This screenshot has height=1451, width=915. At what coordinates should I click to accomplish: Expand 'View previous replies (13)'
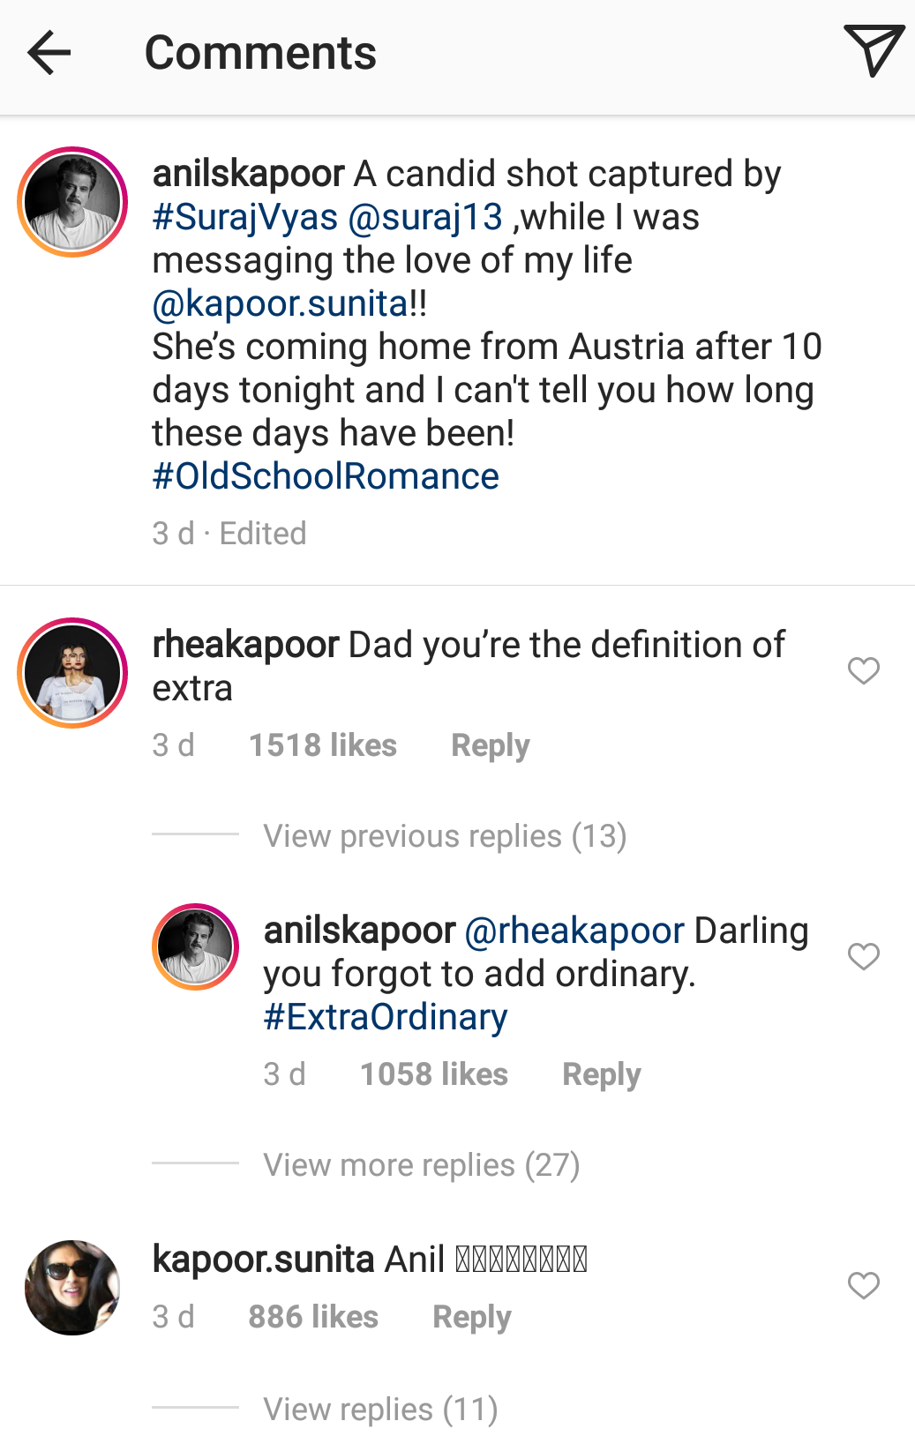tap(444, 835)
